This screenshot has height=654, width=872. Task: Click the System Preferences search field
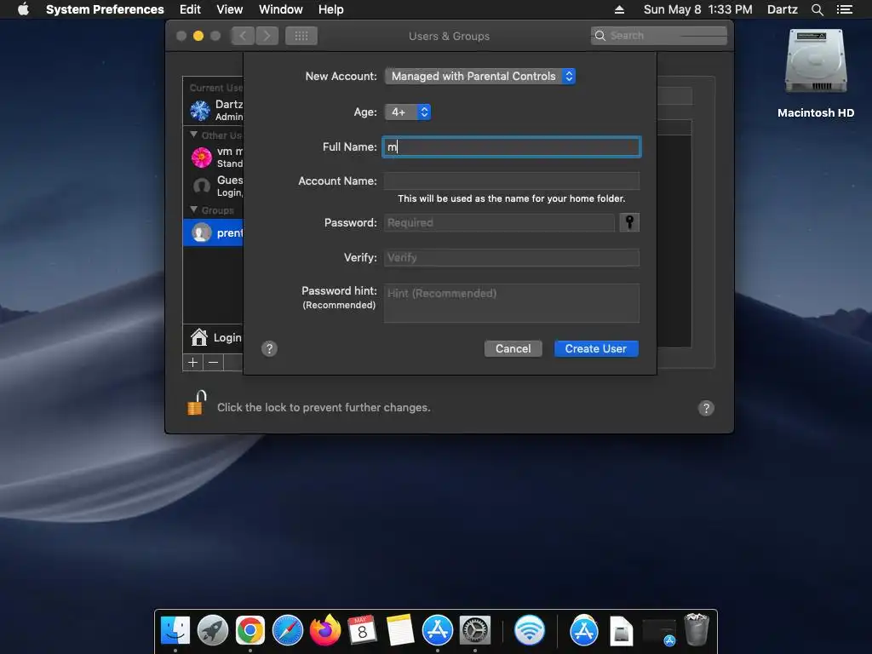(659, 36)
